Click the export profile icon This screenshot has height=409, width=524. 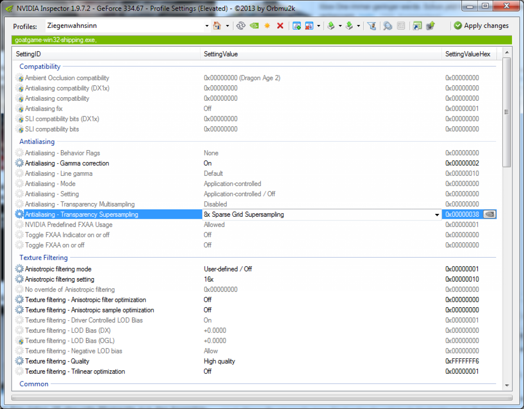[331, 26]
